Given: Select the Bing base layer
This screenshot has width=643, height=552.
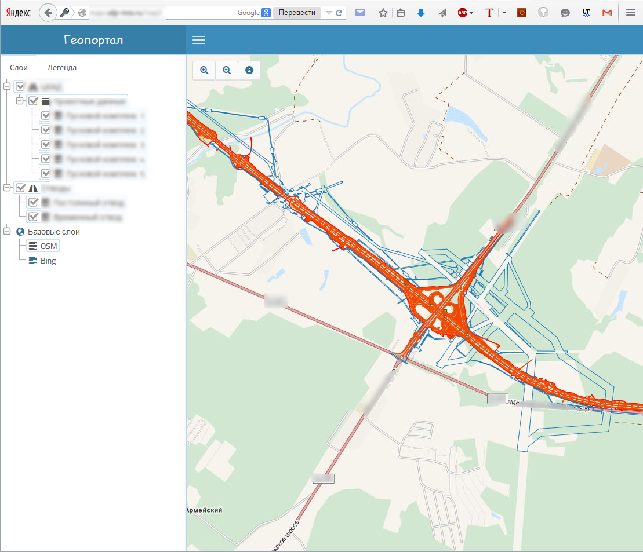Looking at the screenshot, I should pyautogui.click(x=49, y=261).
